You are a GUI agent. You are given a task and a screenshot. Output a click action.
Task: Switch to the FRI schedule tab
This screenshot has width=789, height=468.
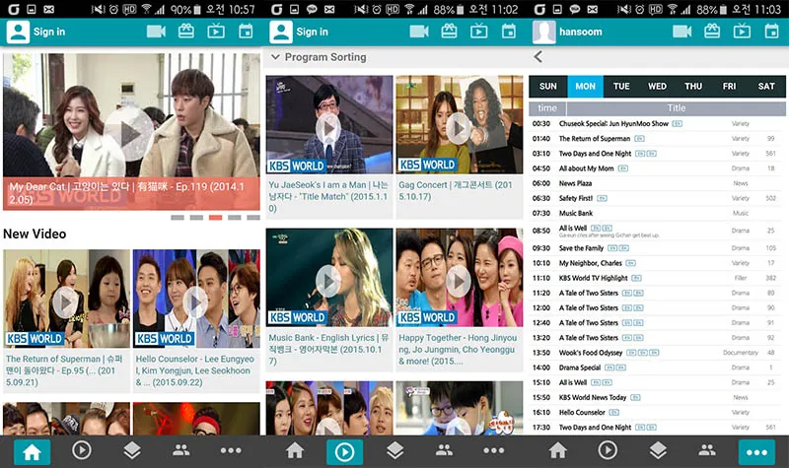coord(729,87)
